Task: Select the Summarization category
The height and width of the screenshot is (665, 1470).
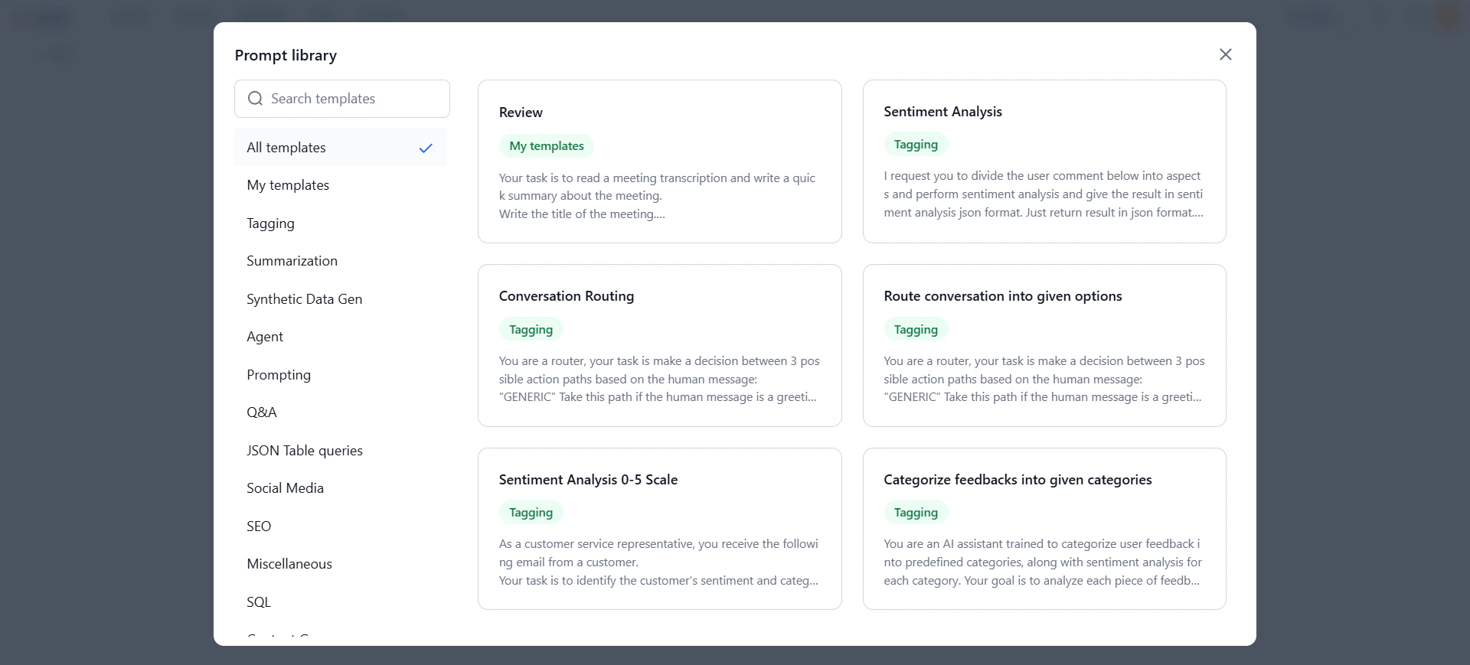Action: click(292, 260)
